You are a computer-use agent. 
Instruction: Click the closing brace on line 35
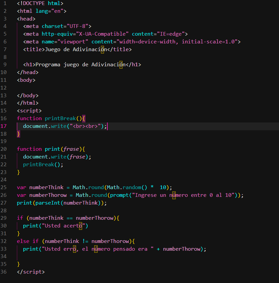[x=19, y=264]
